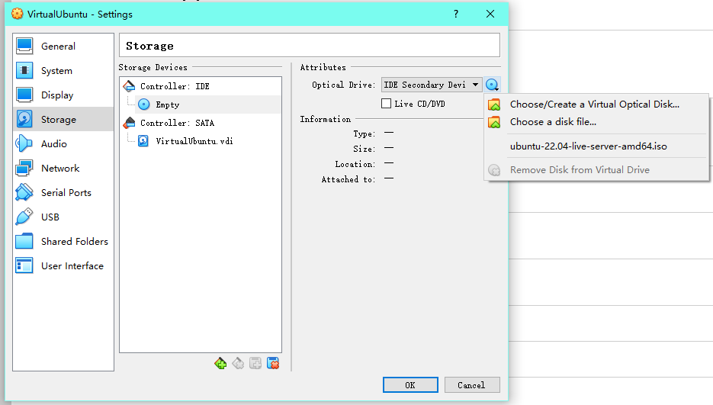Confirm settings with OK button
Viewport: 713px width, 405px height.
click(x=410, y=385)
